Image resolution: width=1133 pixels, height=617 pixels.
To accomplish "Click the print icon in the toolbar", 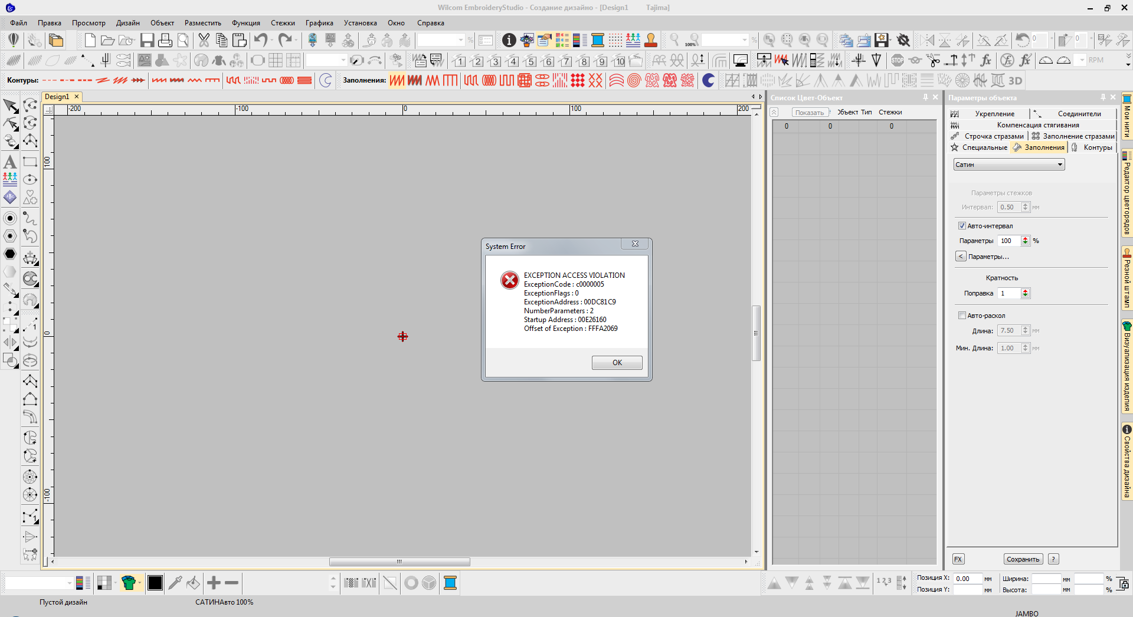I will 165,40.
